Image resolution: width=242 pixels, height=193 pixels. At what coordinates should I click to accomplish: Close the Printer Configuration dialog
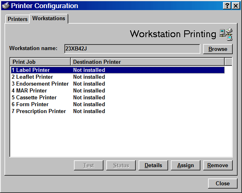[x=223, y=183]
